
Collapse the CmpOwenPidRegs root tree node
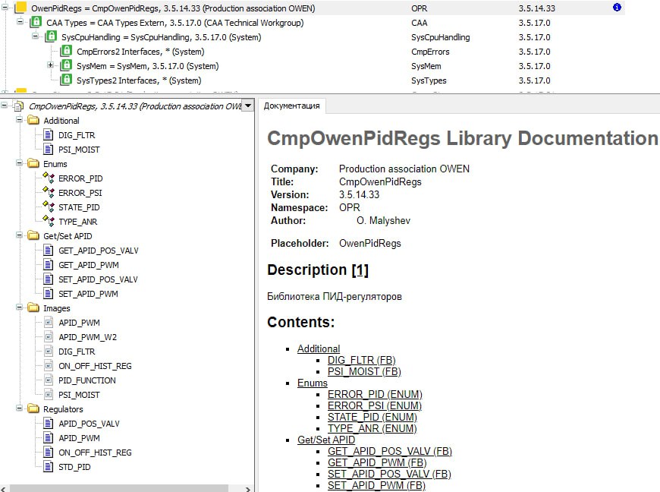[x=5, y=106]
